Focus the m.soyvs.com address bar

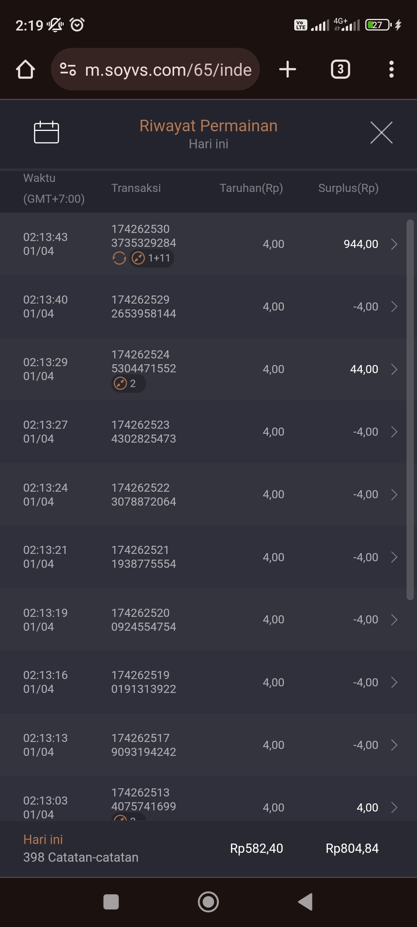coord(168,70)
